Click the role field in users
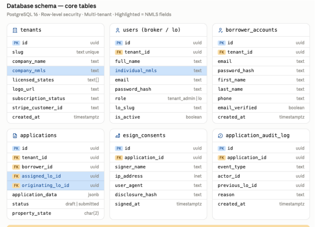 (x=158, y=99)
